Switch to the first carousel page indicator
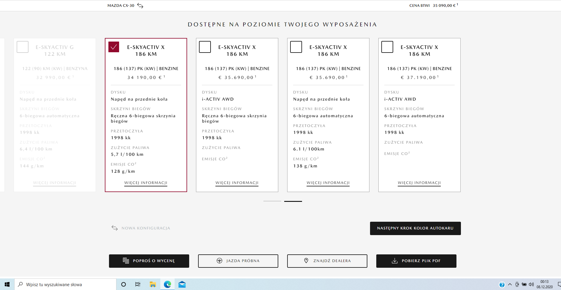Viewport: 561px width, 290px height. pos(272,201)
